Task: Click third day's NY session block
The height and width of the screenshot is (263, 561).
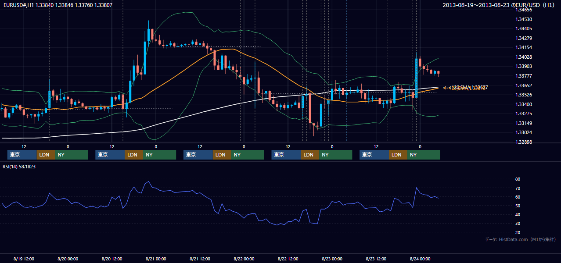Action: [248, 155]
